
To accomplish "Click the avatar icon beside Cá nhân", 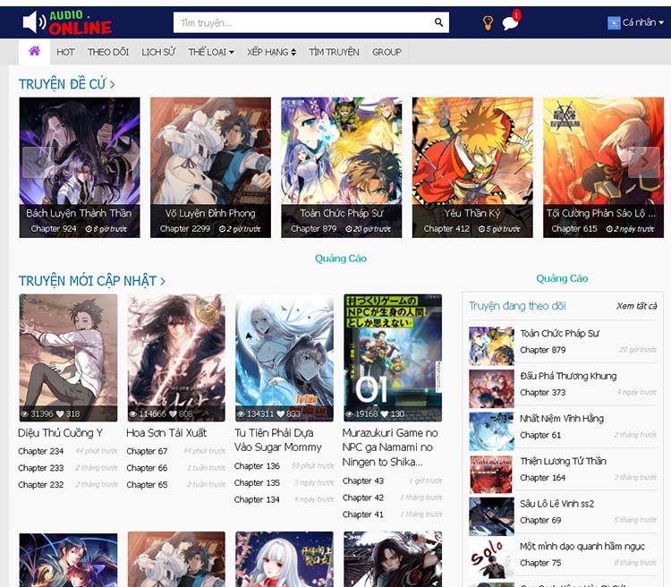I will pos(614,23).
